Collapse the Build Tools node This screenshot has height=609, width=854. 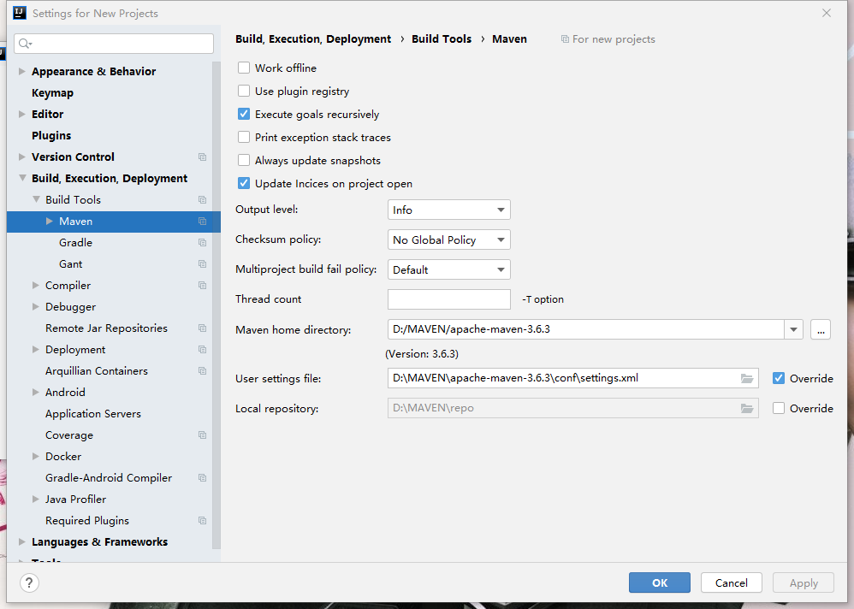click(x=36, y=200)
